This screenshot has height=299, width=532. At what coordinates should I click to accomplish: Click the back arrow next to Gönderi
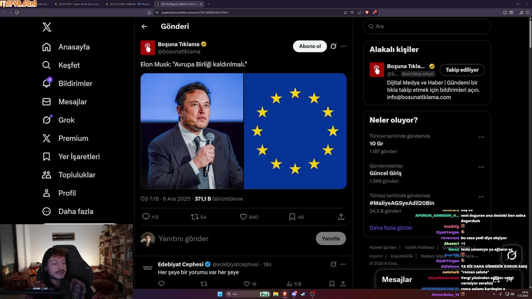pyautogui.click(x=144, y=27)
